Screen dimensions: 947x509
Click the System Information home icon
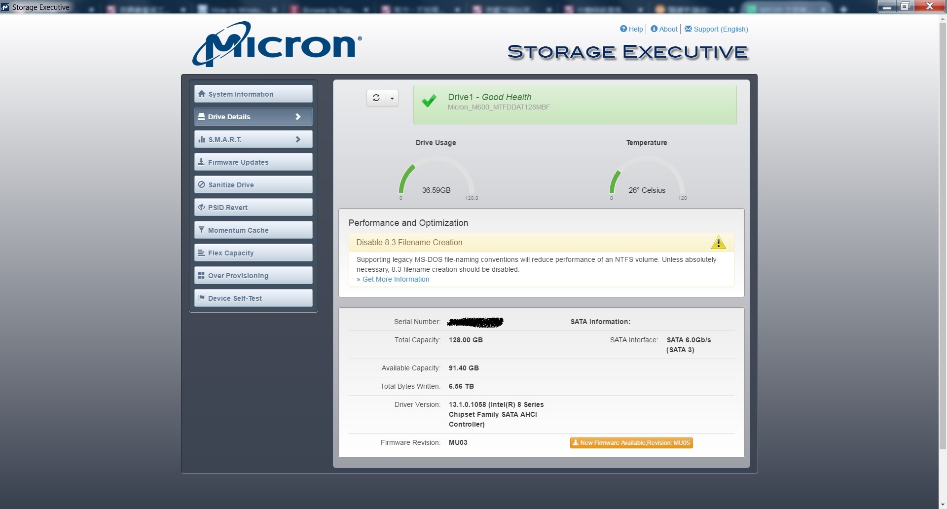202,94
